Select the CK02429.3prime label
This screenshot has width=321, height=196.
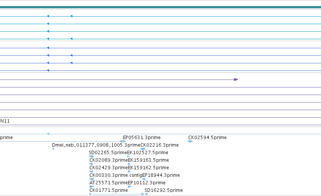109,168
